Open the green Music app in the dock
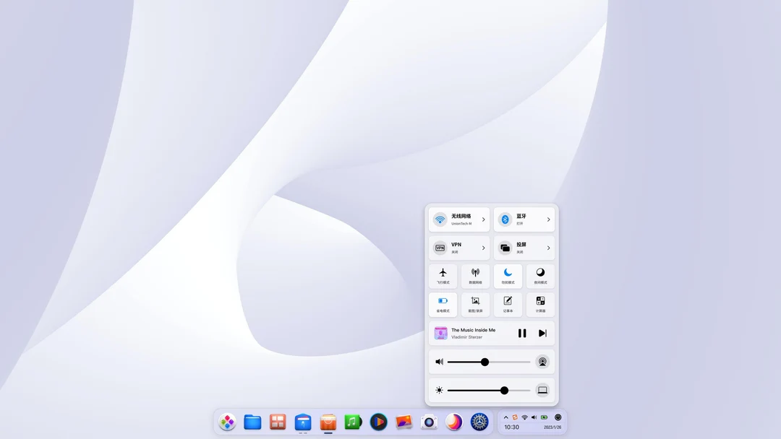Viewport: 781px width, 439px height. [x=353, y=422]
